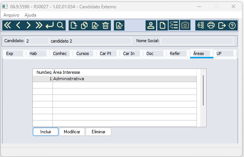
Task: Minimize the Candidato Externo window
Action: click(199, 6)
